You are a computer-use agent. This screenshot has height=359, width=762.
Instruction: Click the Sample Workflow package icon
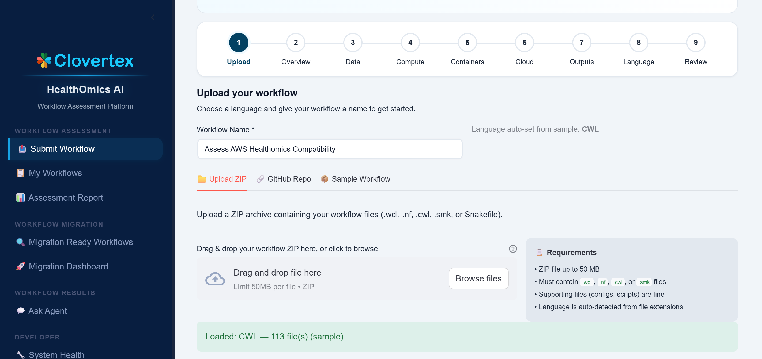point(325,179)
